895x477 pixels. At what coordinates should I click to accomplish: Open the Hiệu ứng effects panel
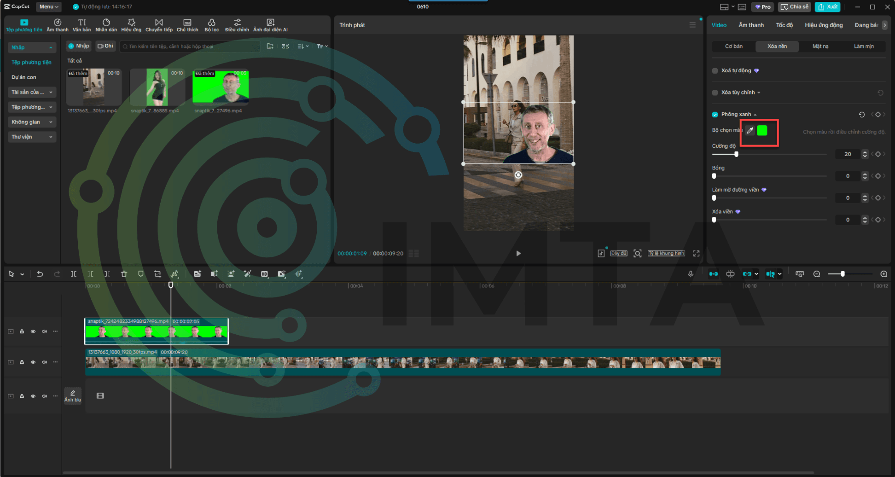pyautogui.click(x=131, y=25)
